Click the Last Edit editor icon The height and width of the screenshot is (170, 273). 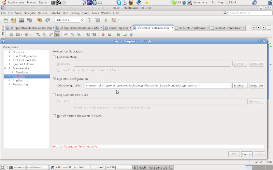point(12,34)
